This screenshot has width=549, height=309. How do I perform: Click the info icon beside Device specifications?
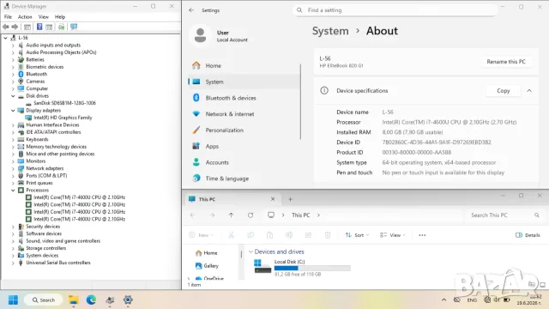324,91
